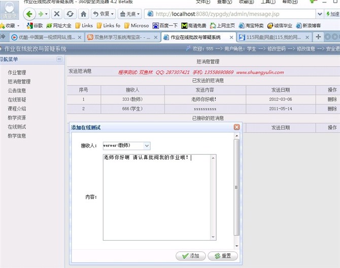The width and height of the screenshot is (340, 268).
Task: Open the 百度一下 bookmark
Action: 165,25
